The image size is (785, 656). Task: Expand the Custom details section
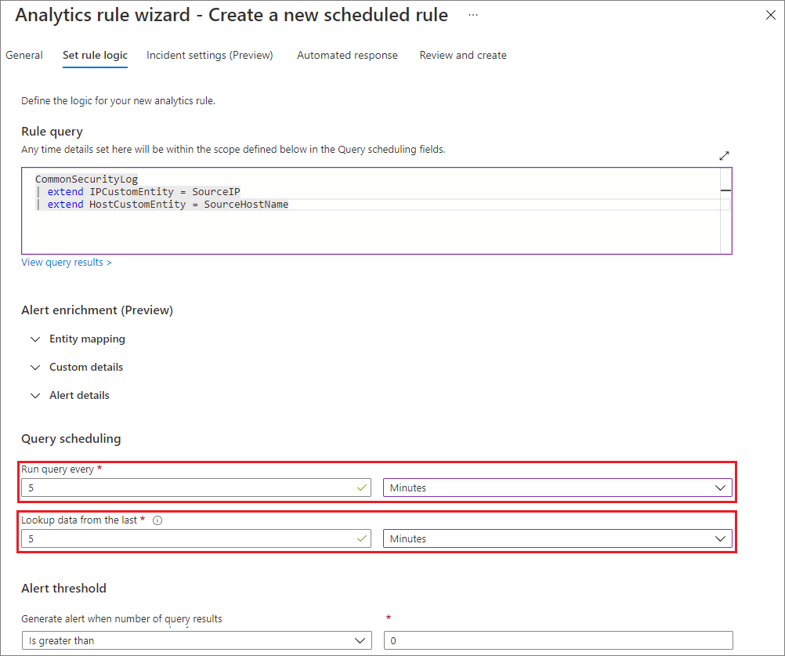click(x=86, y=367)
